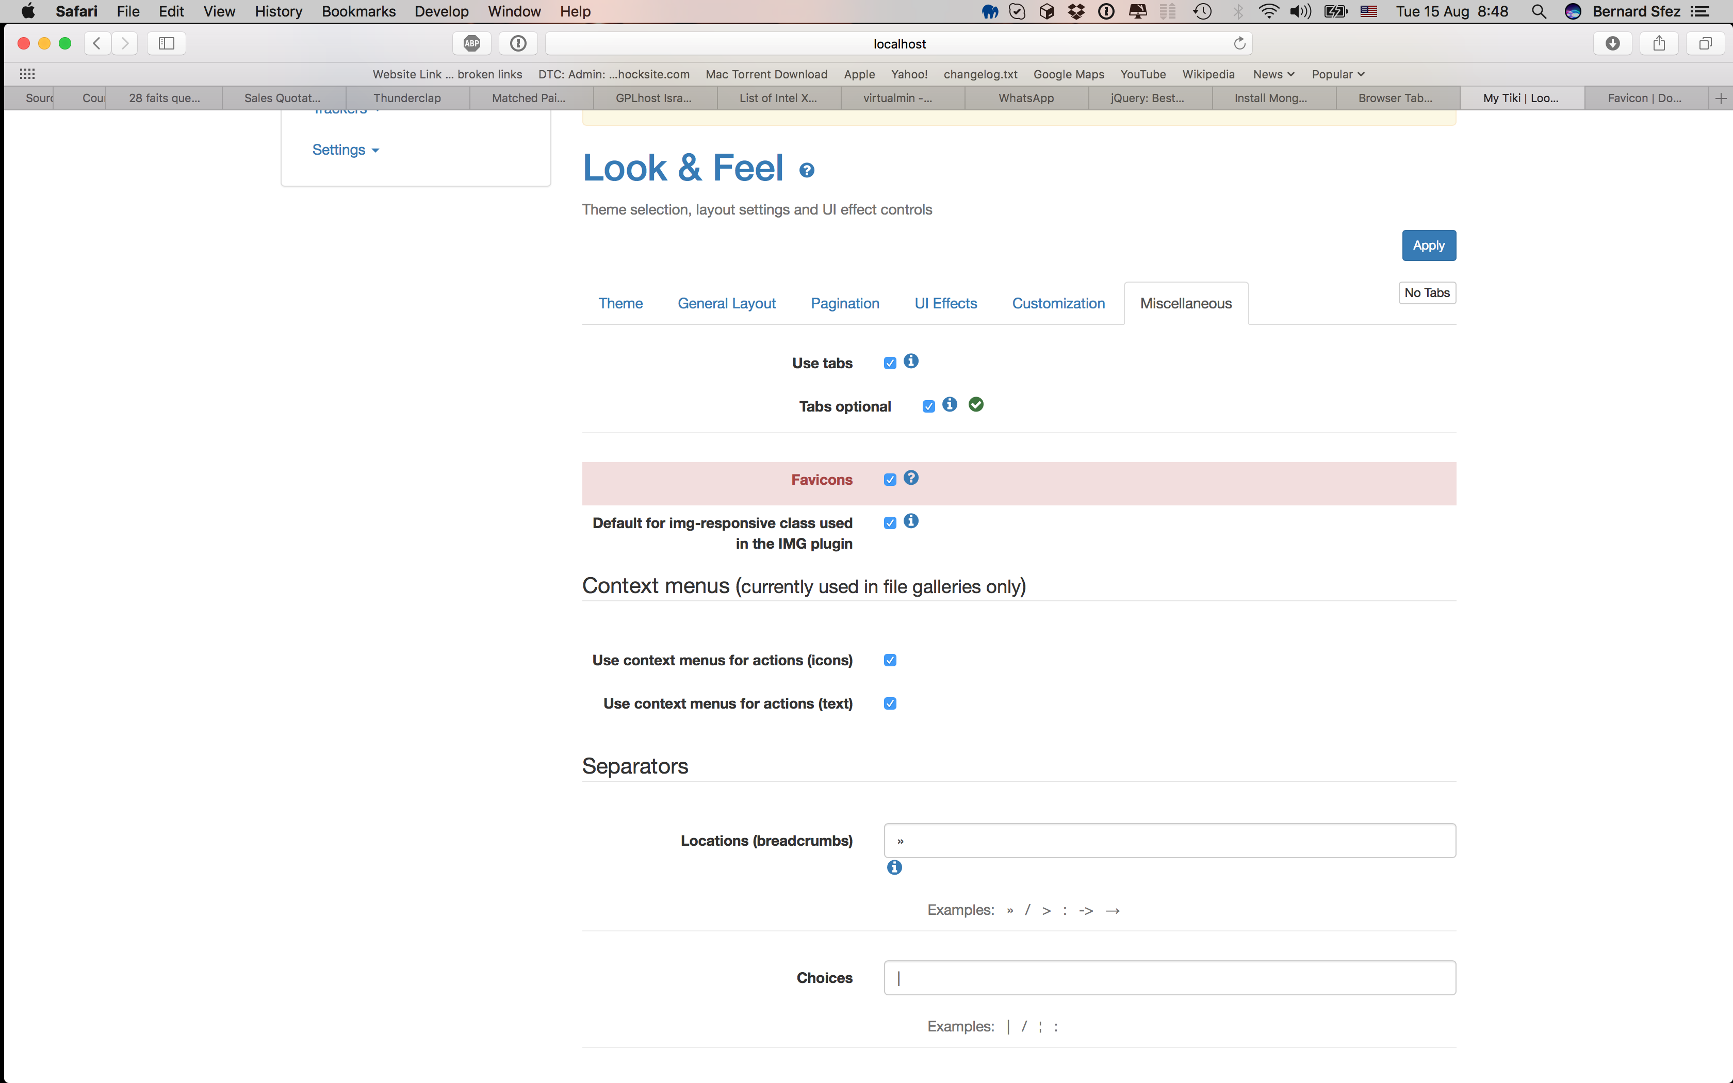Uncheck Use context menus for actions (text)
The image size is (1733, 1083).
point(890,703)
